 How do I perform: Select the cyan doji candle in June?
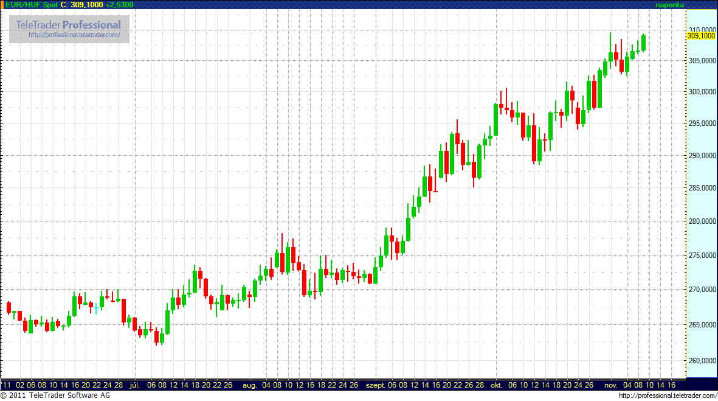click(x=96, y=308)
